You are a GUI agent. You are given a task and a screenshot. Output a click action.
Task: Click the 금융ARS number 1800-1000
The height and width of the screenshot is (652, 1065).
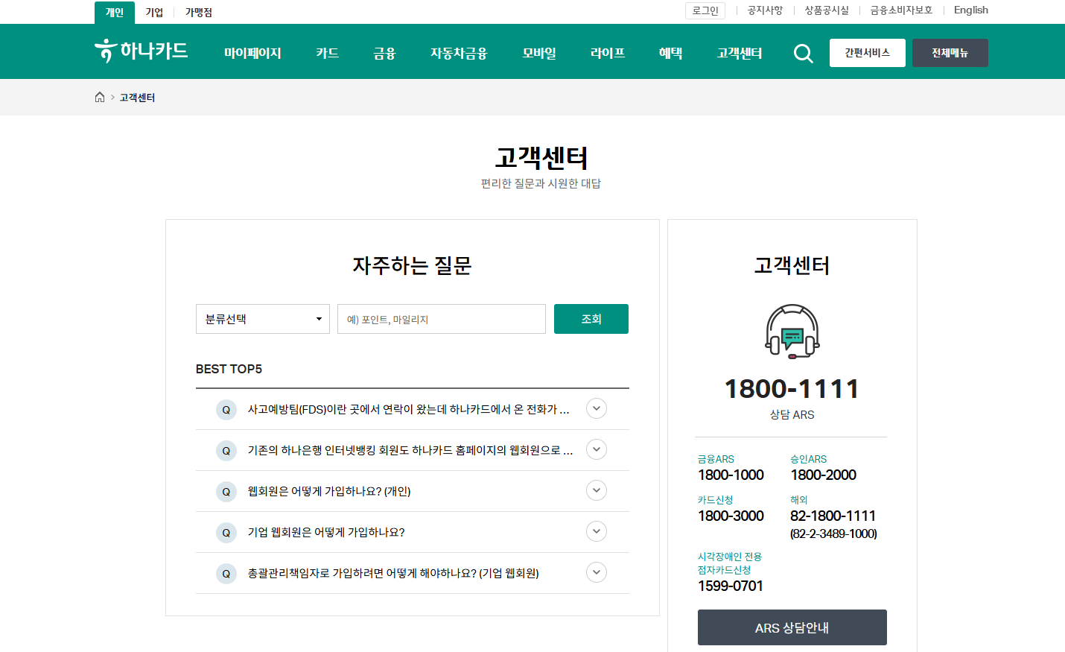click(731, 475)
